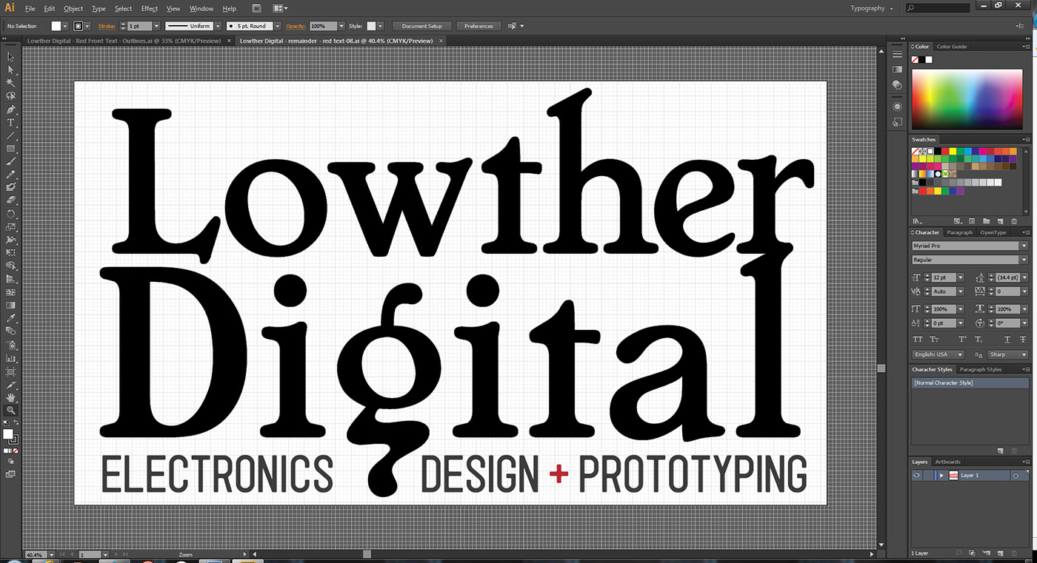This screenshot has width=1037, height=563.
Task: Click the Delete Swatch trash icon
Action: tap(1013, 220)
